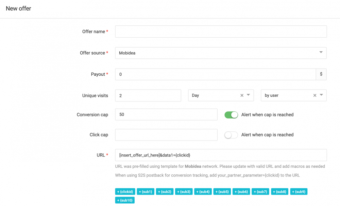Click the URL label
The image size is (340, 206).
click(101, 155)
